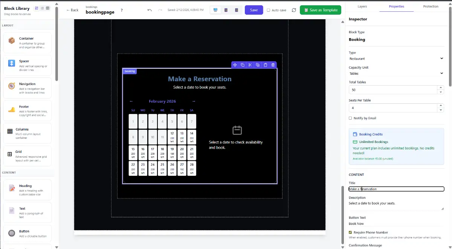Open the Type dropdown showing Restaurant
This screenshot has width=452, height=249.
pos(396,58)
